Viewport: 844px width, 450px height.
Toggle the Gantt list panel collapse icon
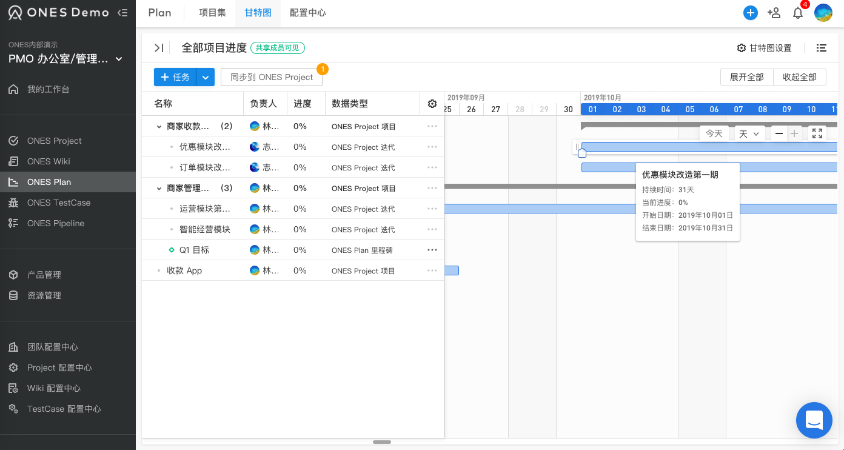click(158, 48)
